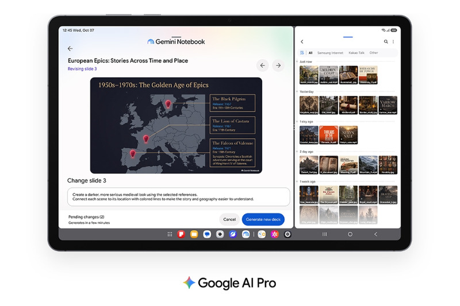Image resolution: width=460 pixels, height=306 pixels.
Task: Open the Gemini Notebook app icon in the taskbar
Action: (x=246, y=234)
